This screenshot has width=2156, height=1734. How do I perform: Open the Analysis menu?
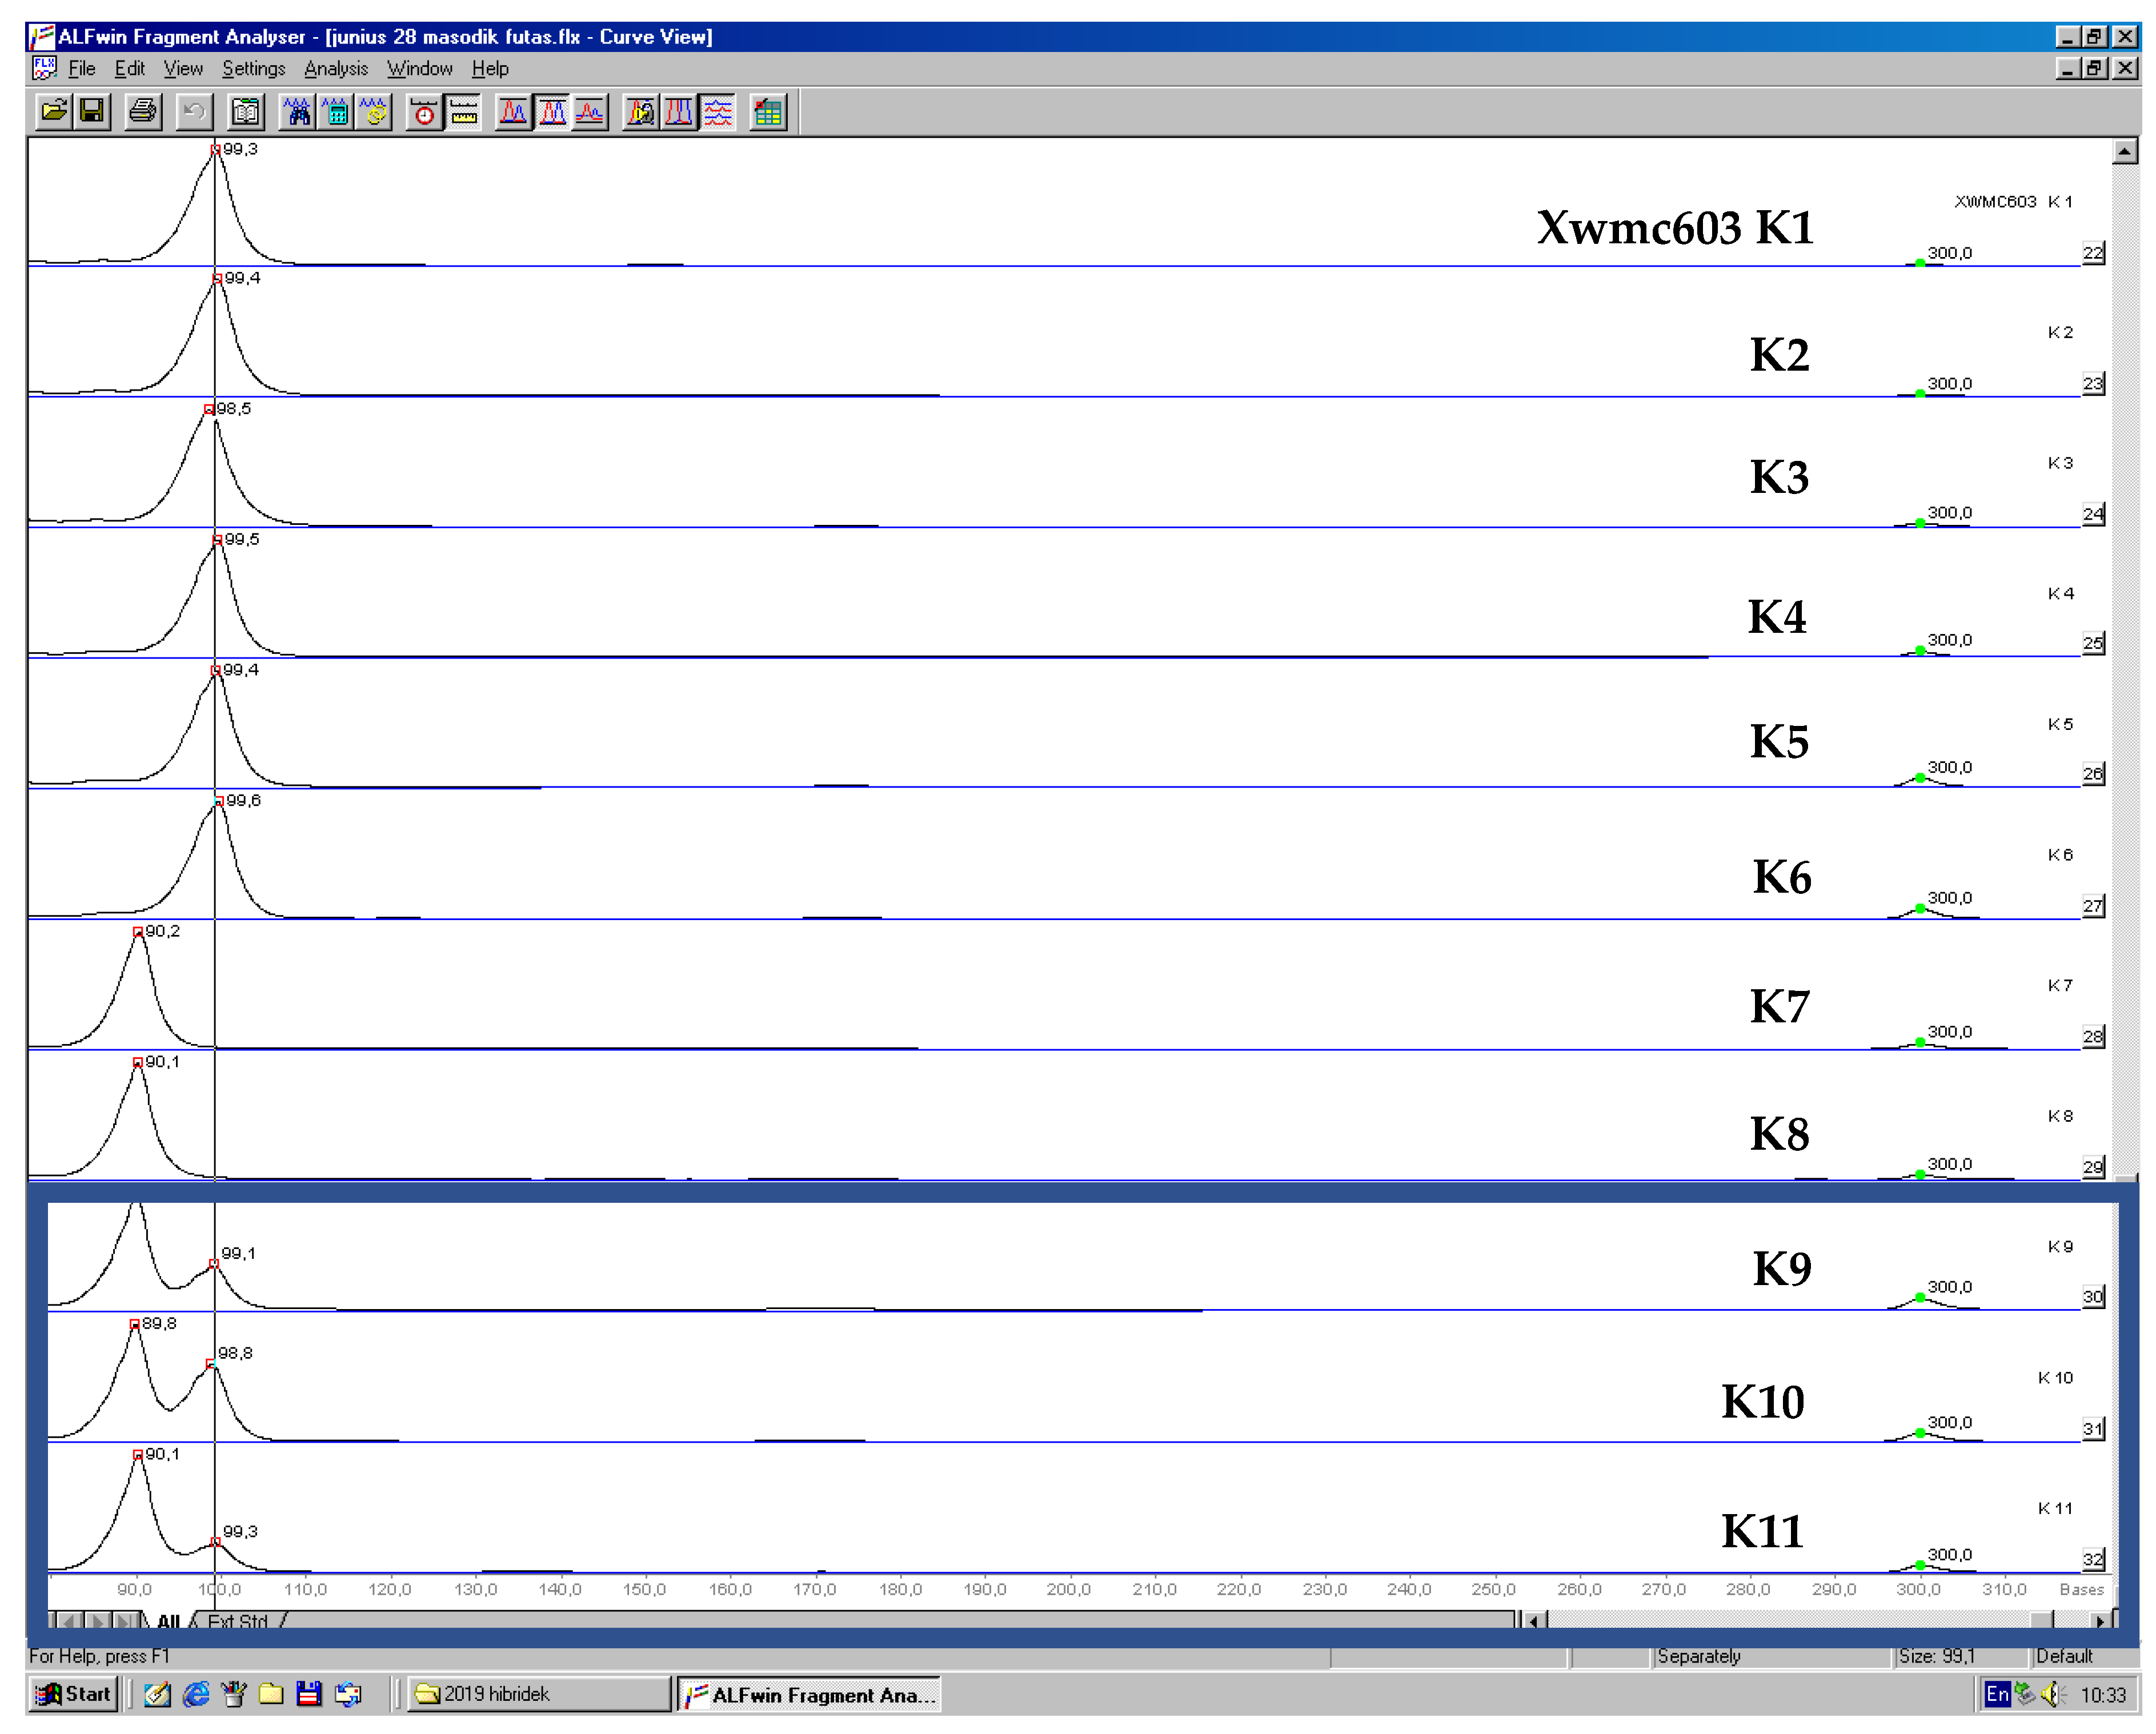coord(335,68)
